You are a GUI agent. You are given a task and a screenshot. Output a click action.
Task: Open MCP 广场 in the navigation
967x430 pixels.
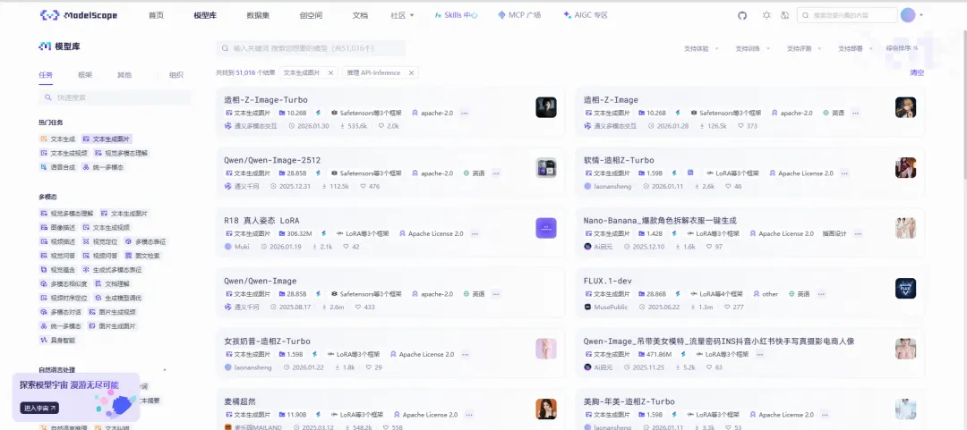click(519, 15)
